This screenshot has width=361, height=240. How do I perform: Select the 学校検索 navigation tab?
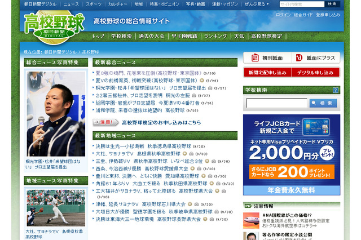121,36
